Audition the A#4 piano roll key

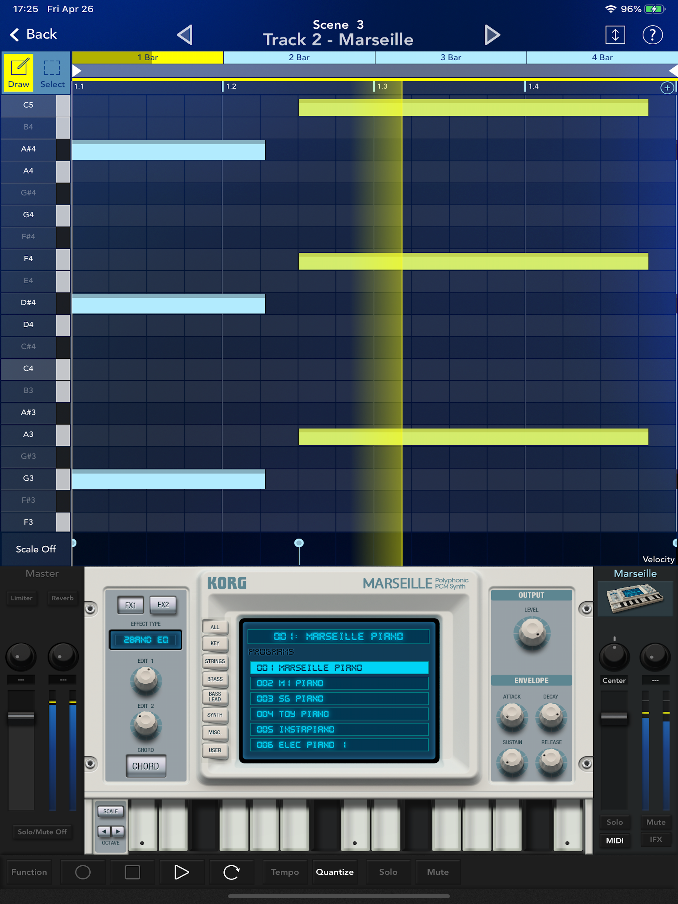[x=35, y=149]
